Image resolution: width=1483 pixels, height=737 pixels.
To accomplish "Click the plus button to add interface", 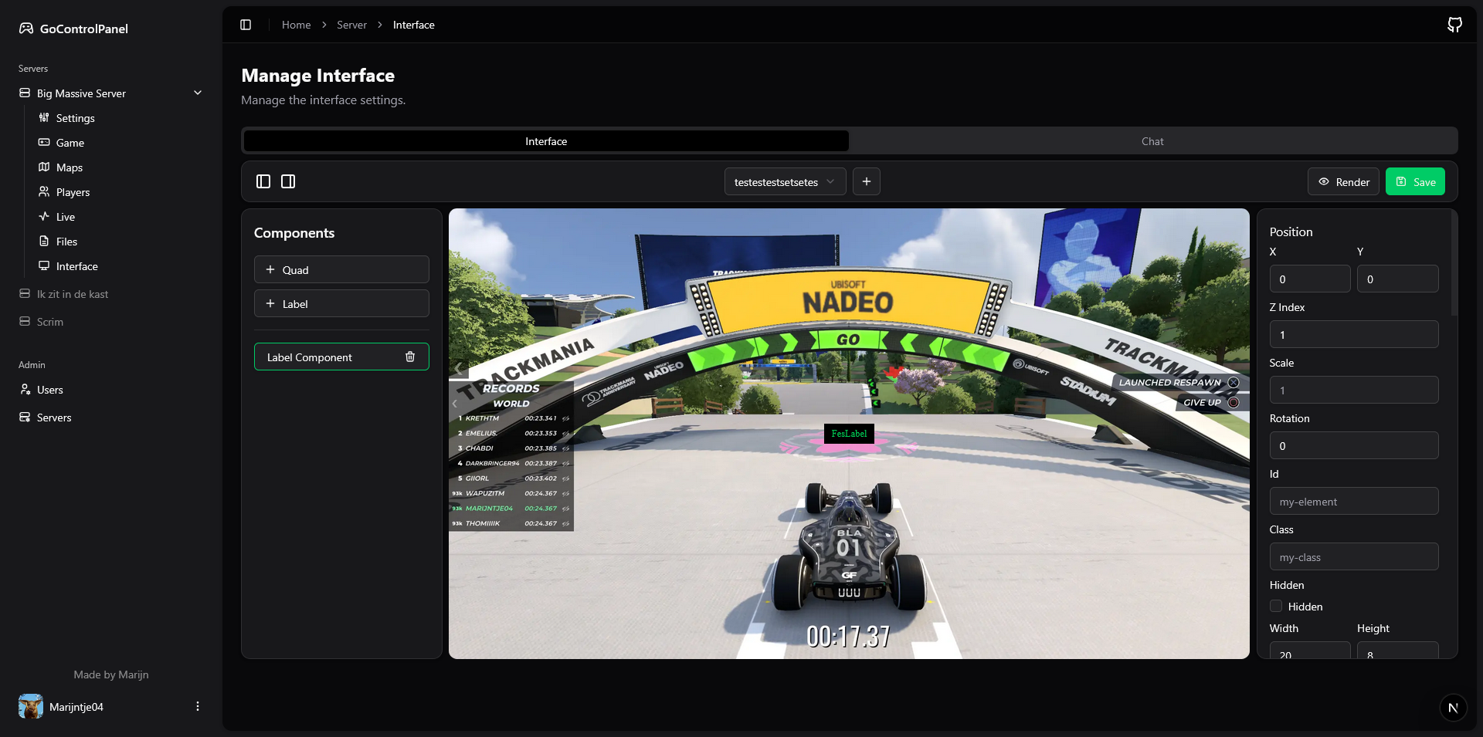I will (867, 181).
